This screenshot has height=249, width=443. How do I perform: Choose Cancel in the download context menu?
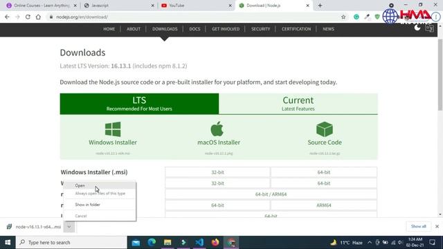(x=100, y=216)
